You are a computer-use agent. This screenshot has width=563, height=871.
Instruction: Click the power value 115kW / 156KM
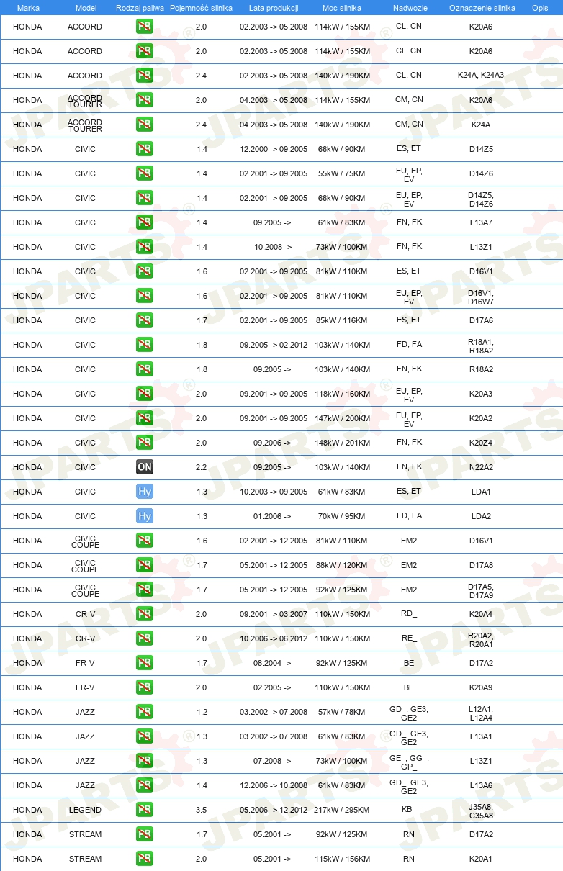click(342, 859)
